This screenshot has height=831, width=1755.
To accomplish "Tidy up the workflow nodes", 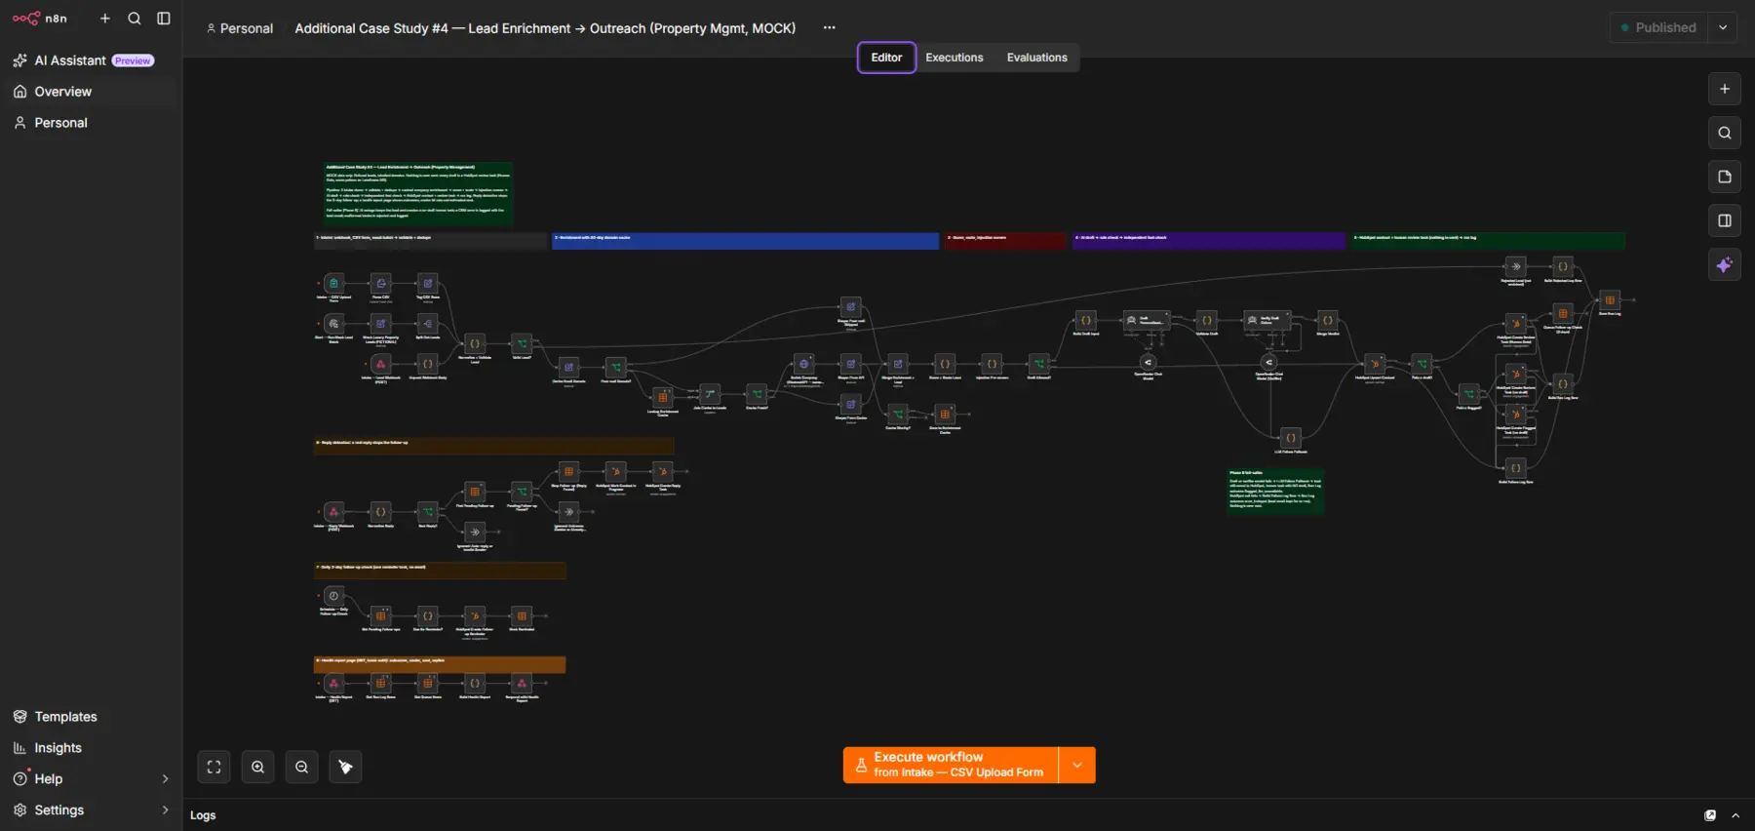I will click(346, 767).
